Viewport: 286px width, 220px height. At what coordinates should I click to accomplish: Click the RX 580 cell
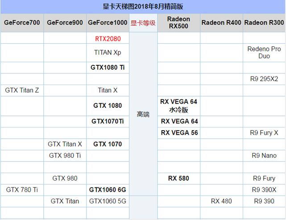coord(178,178)
